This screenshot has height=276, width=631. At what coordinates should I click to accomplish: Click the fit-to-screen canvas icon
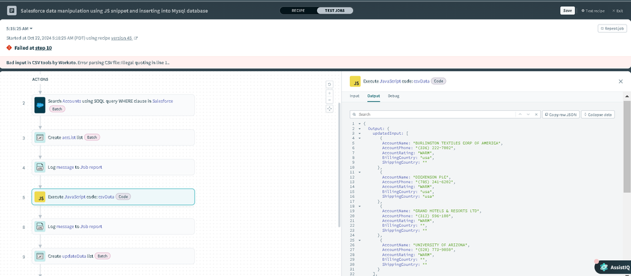pyautogui.click(x=330, y=108)
